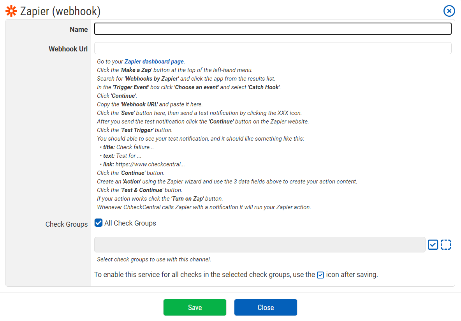The height and width of the screenshot is (321, 461).
Task: Click the 'Turn on Zap' bold instruction text
Action: 188,199
